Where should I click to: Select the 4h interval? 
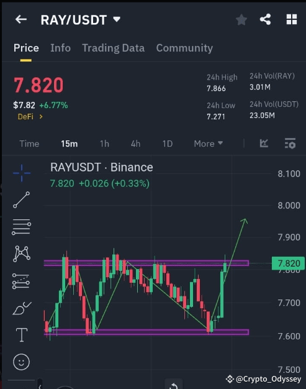(x=135, y=144)
